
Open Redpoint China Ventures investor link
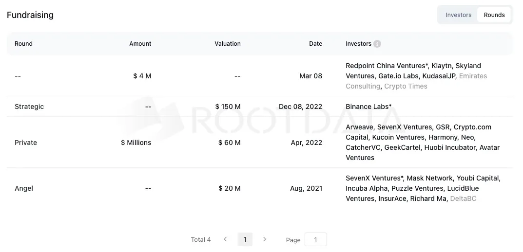(x=386, y=66)
